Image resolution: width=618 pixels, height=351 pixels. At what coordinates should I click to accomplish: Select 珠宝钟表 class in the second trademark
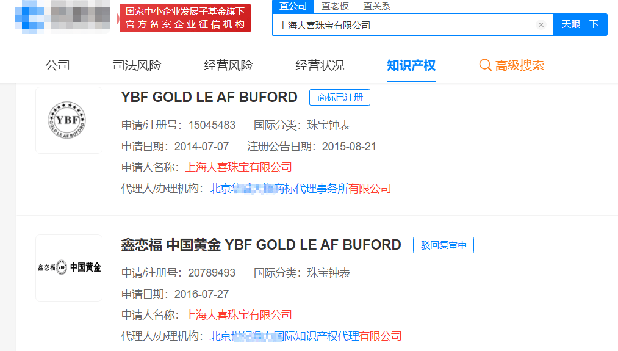click(329, 272)
